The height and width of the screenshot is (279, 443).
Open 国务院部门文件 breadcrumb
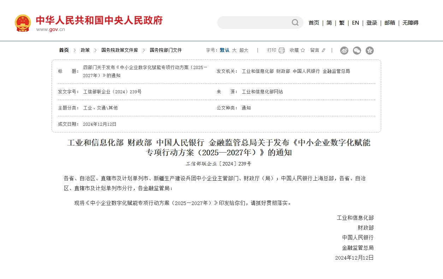[x=166, y=50]
